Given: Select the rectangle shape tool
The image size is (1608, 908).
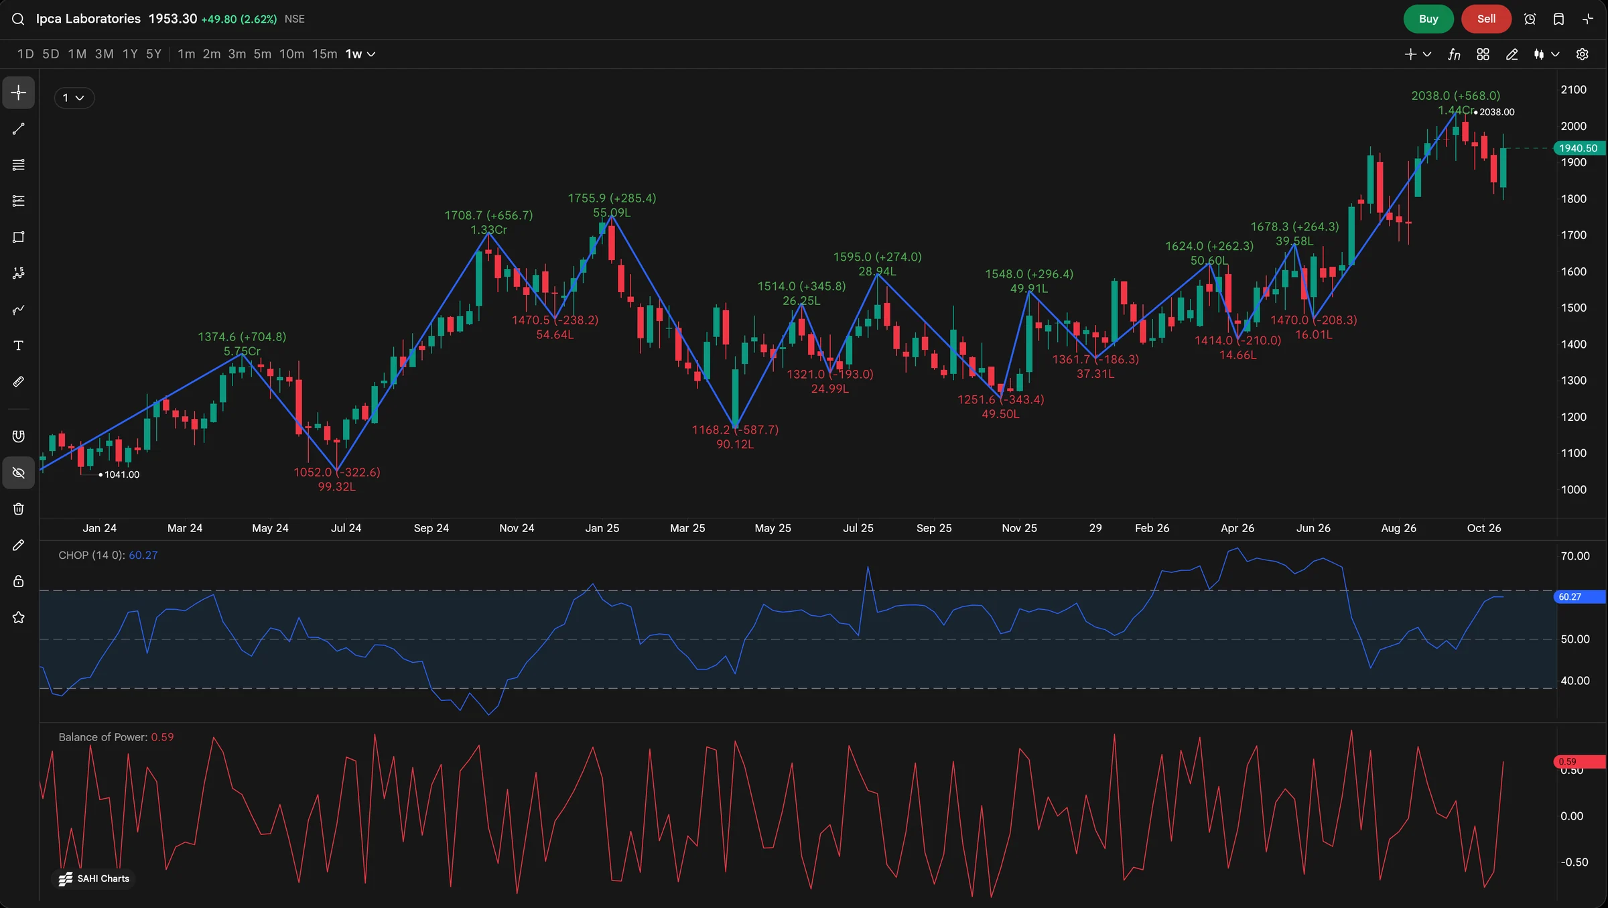Looking at the screenshot, I should tap(19, 237).
